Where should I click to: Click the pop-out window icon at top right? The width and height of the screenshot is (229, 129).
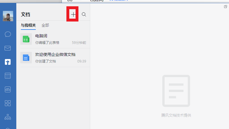coord(226,7)
